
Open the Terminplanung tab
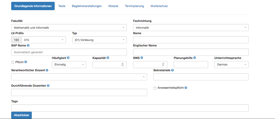134,6
